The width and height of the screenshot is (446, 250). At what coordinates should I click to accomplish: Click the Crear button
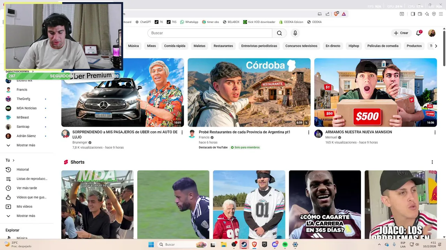pos(401,33)
